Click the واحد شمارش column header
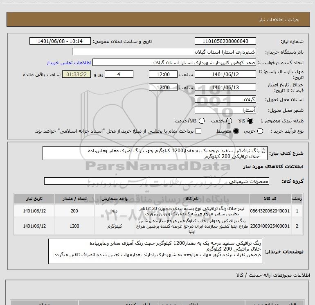Viewport: 315px width, 305px height. pyautogui.click(x=115, y=199)
